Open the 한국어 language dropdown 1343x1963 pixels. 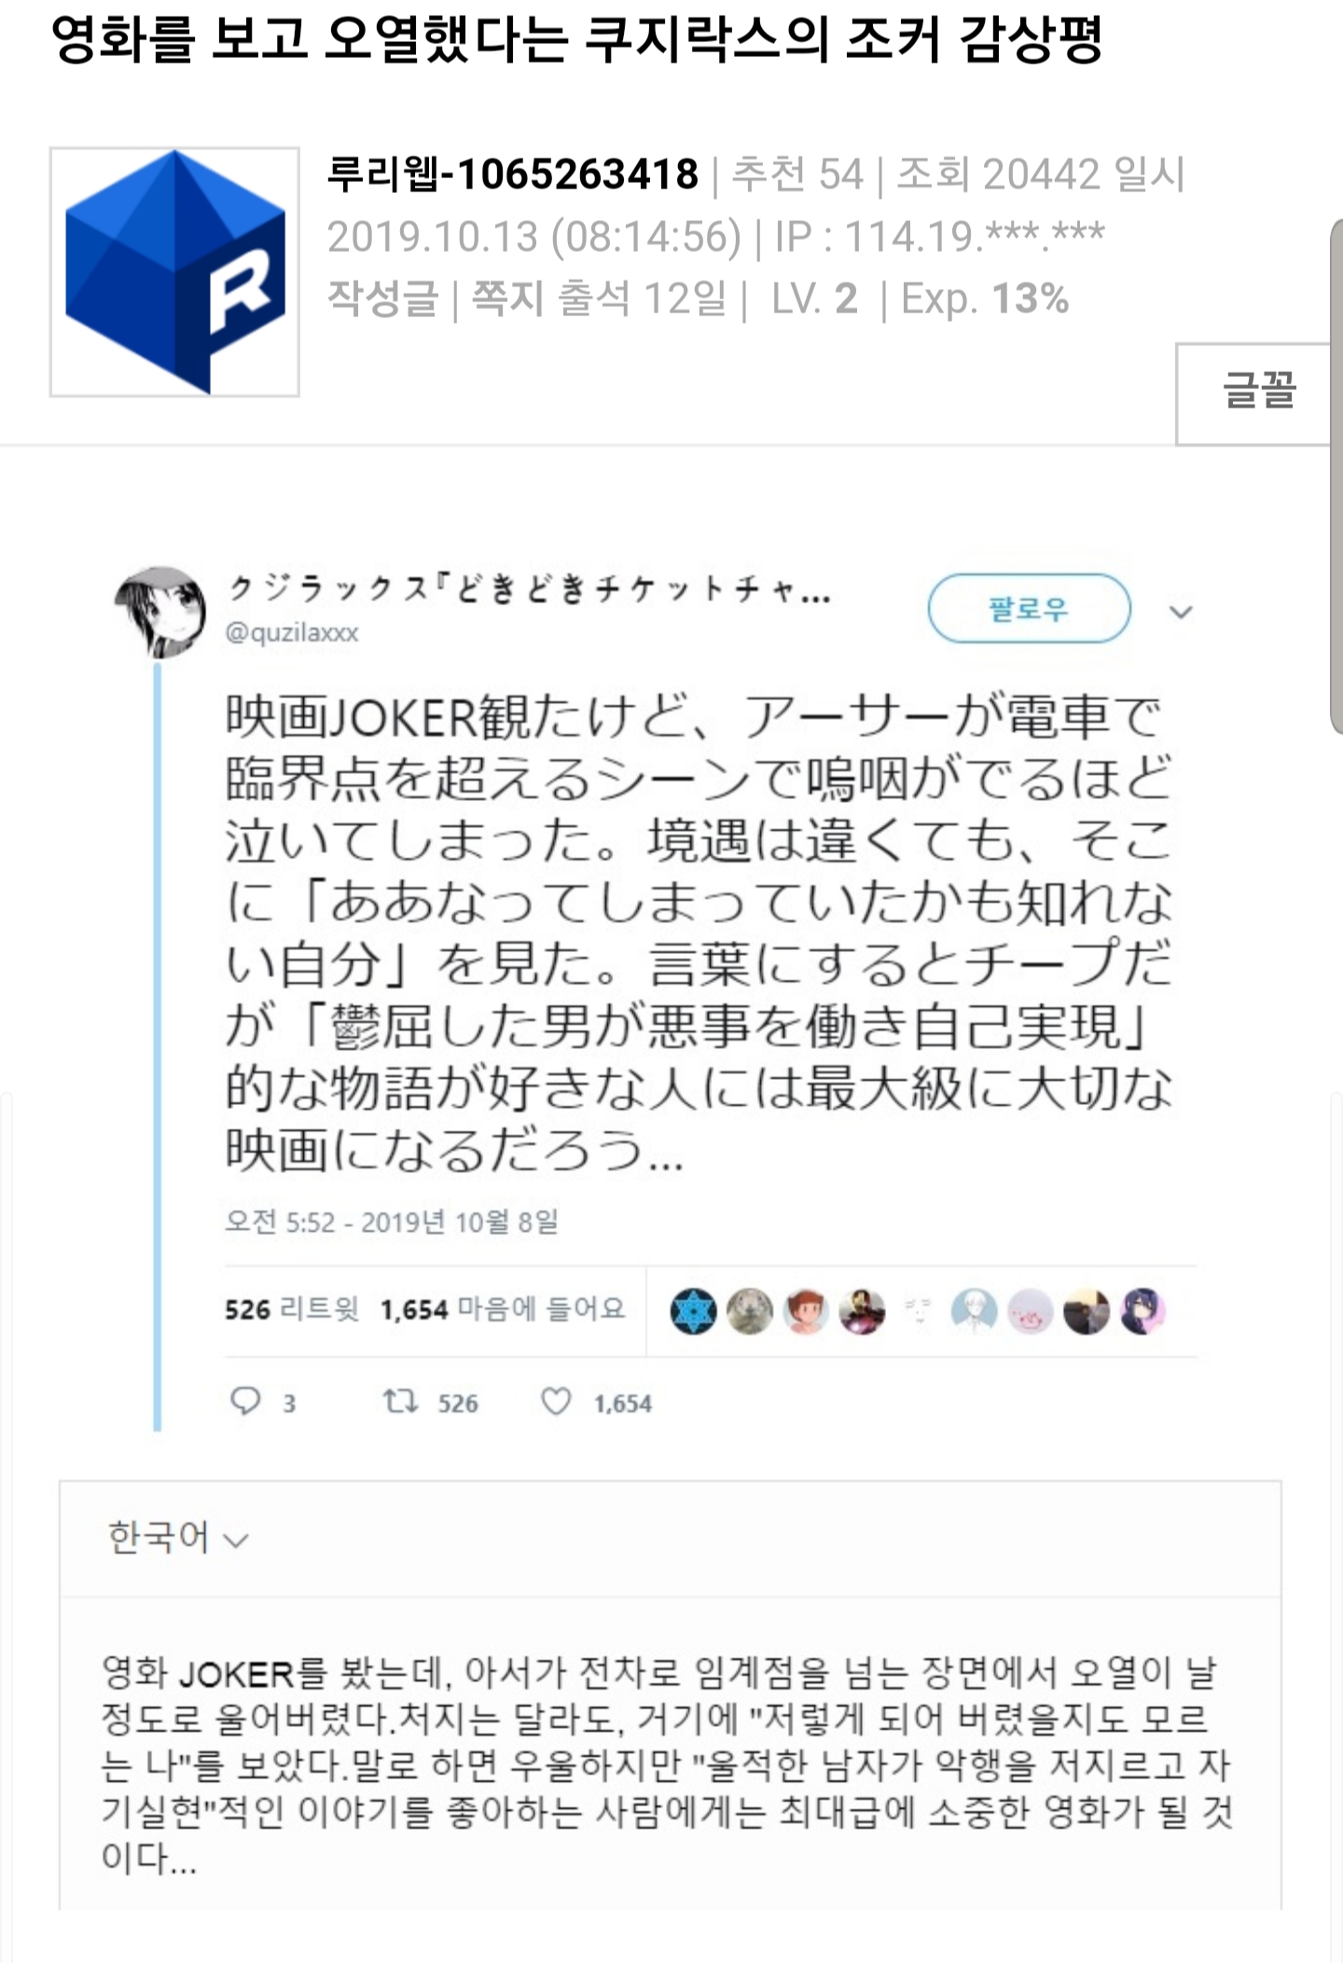coord(177,1538)
